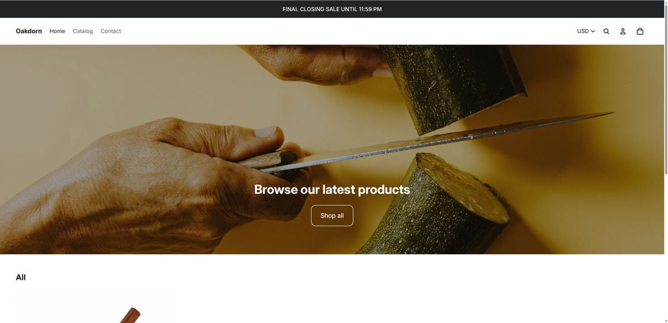Click the Shop all button
This screenshot has height=323, width=668.
[x=332, y=216]
